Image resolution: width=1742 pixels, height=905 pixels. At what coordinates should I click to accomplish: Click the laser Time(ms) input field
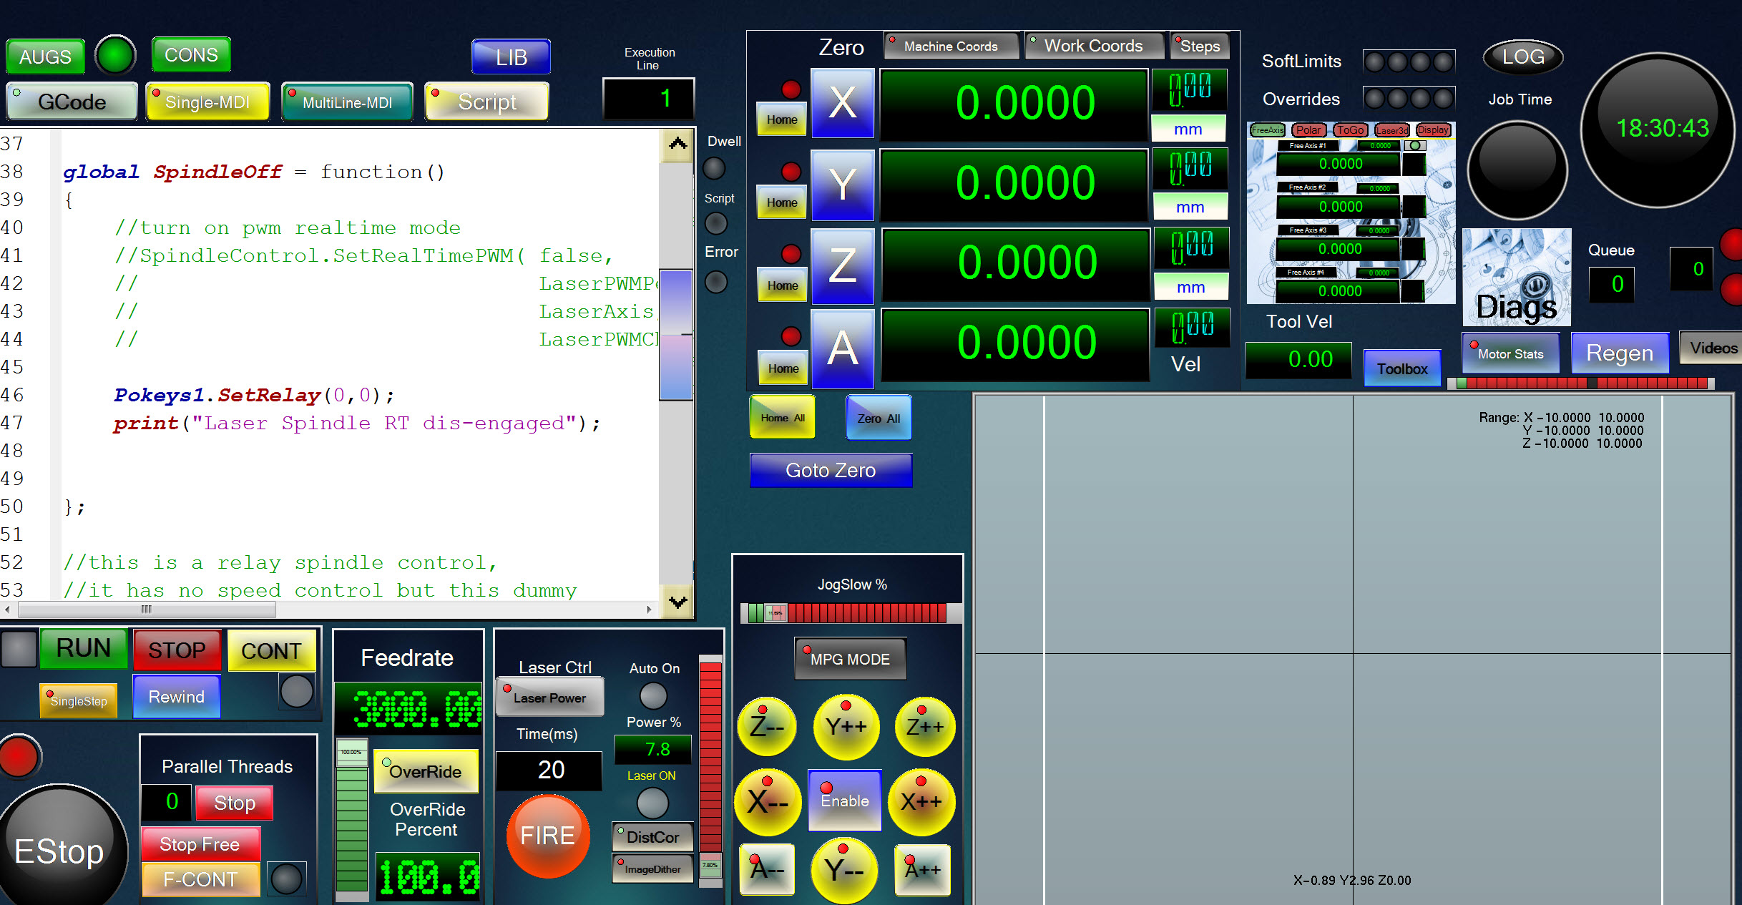pos(549,770)
